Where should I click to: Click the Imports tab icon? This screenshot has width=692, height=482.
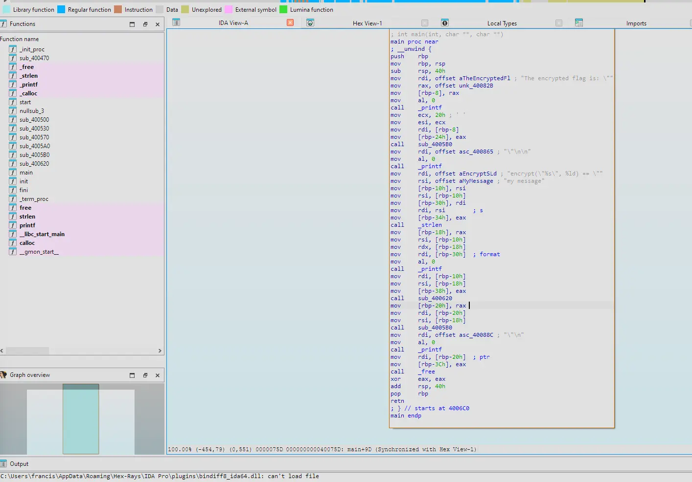tap(579, 23)
